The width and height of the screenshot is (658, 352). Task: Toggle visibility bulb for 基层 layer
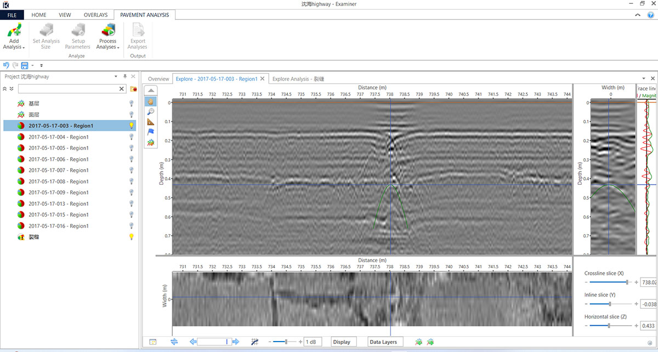pyautogui.click(x=132, y=103)
